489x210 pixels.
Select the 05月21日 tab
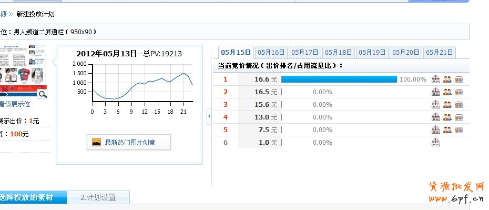point(440,52)
